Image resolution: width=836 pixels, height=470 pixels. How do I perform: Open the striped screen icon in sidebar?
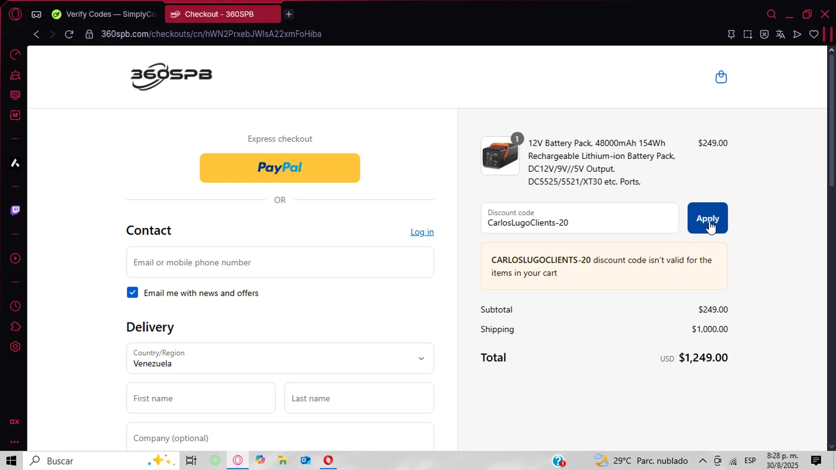15,95
